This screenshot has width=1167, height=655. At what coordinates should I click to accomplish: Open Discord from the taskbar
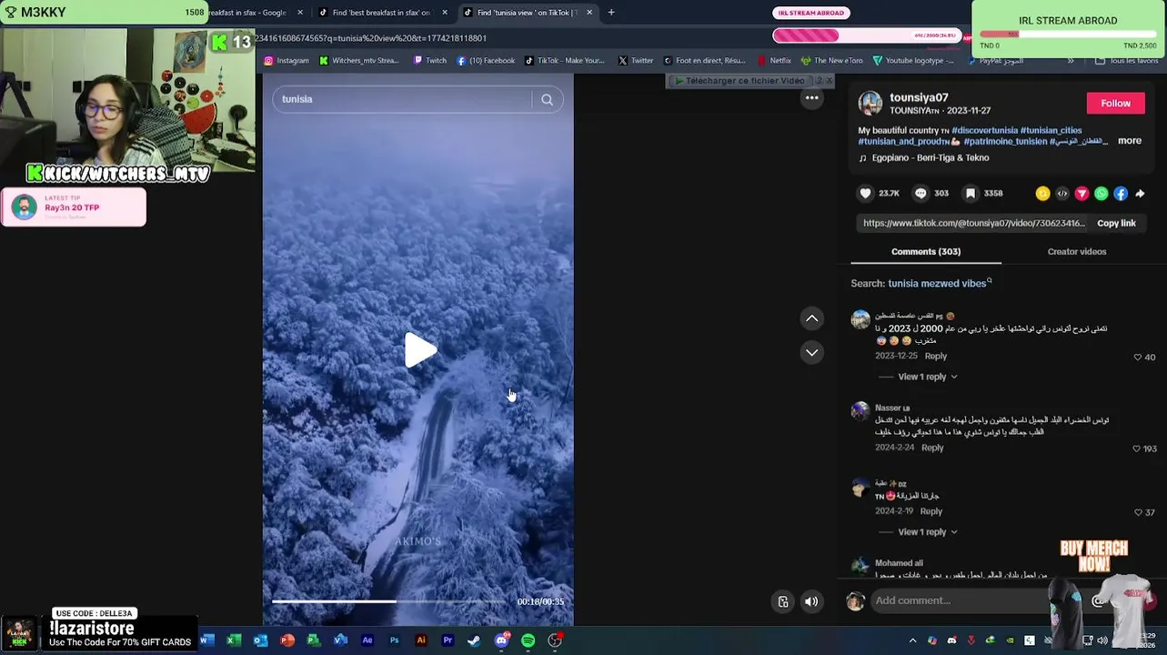501,640
